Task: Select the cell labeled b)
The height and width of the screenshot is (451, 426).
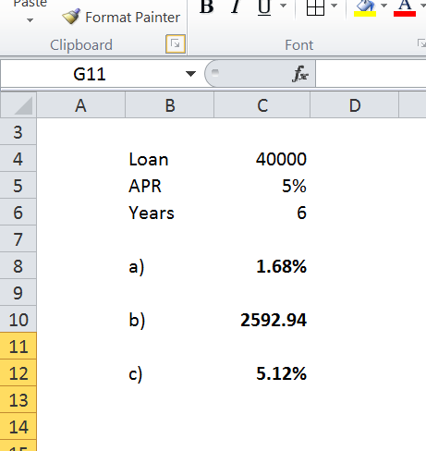Action: pos(170,320)
